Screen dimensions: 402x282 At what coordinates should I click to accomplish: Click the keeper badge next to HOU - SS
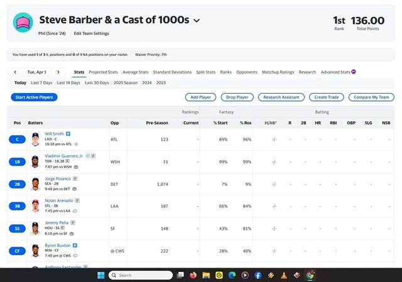(x=63, y=227)
